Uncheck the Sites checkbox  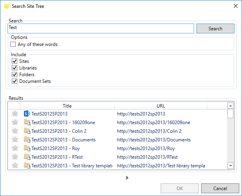(15, 61)
